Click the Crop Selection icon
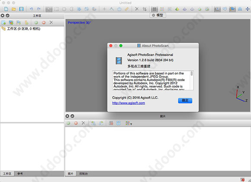This screenshot has height=182, width=251. pyautogui.click(x=145, y=9)
